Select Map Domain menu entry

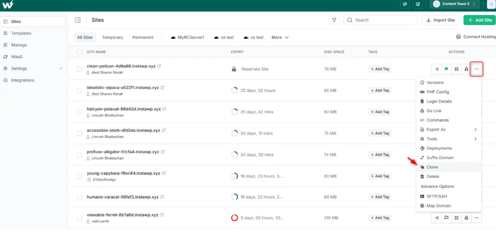[449, 206]
